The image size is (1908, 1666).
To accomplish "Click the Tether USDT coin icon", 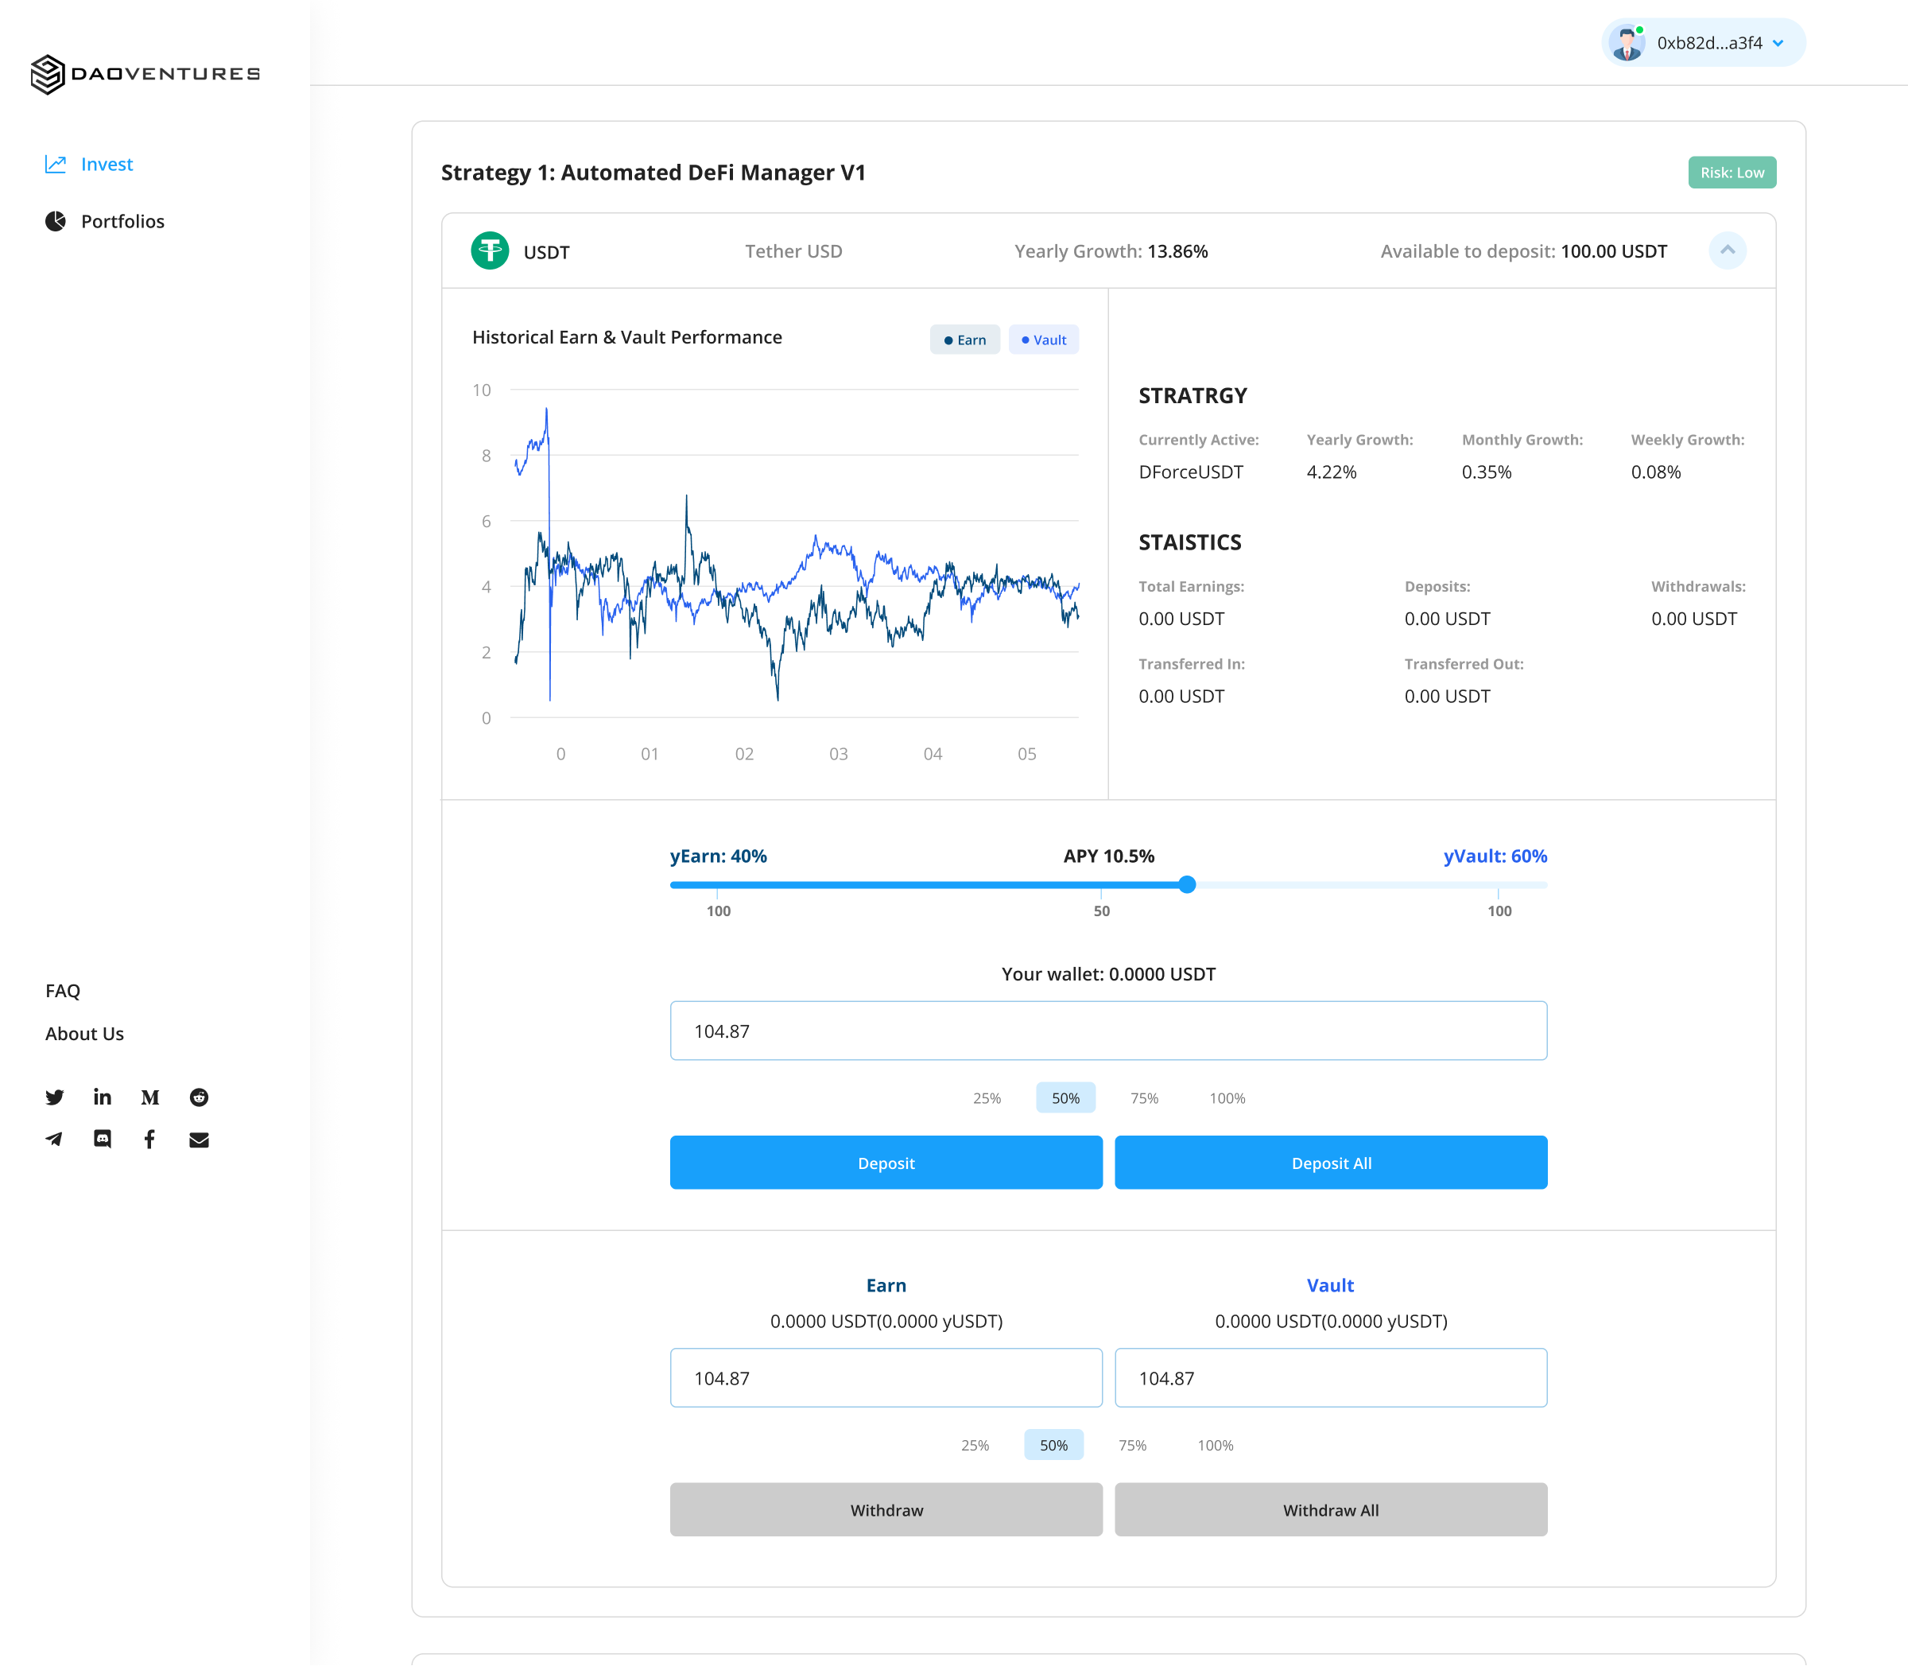I will (490, 251).
